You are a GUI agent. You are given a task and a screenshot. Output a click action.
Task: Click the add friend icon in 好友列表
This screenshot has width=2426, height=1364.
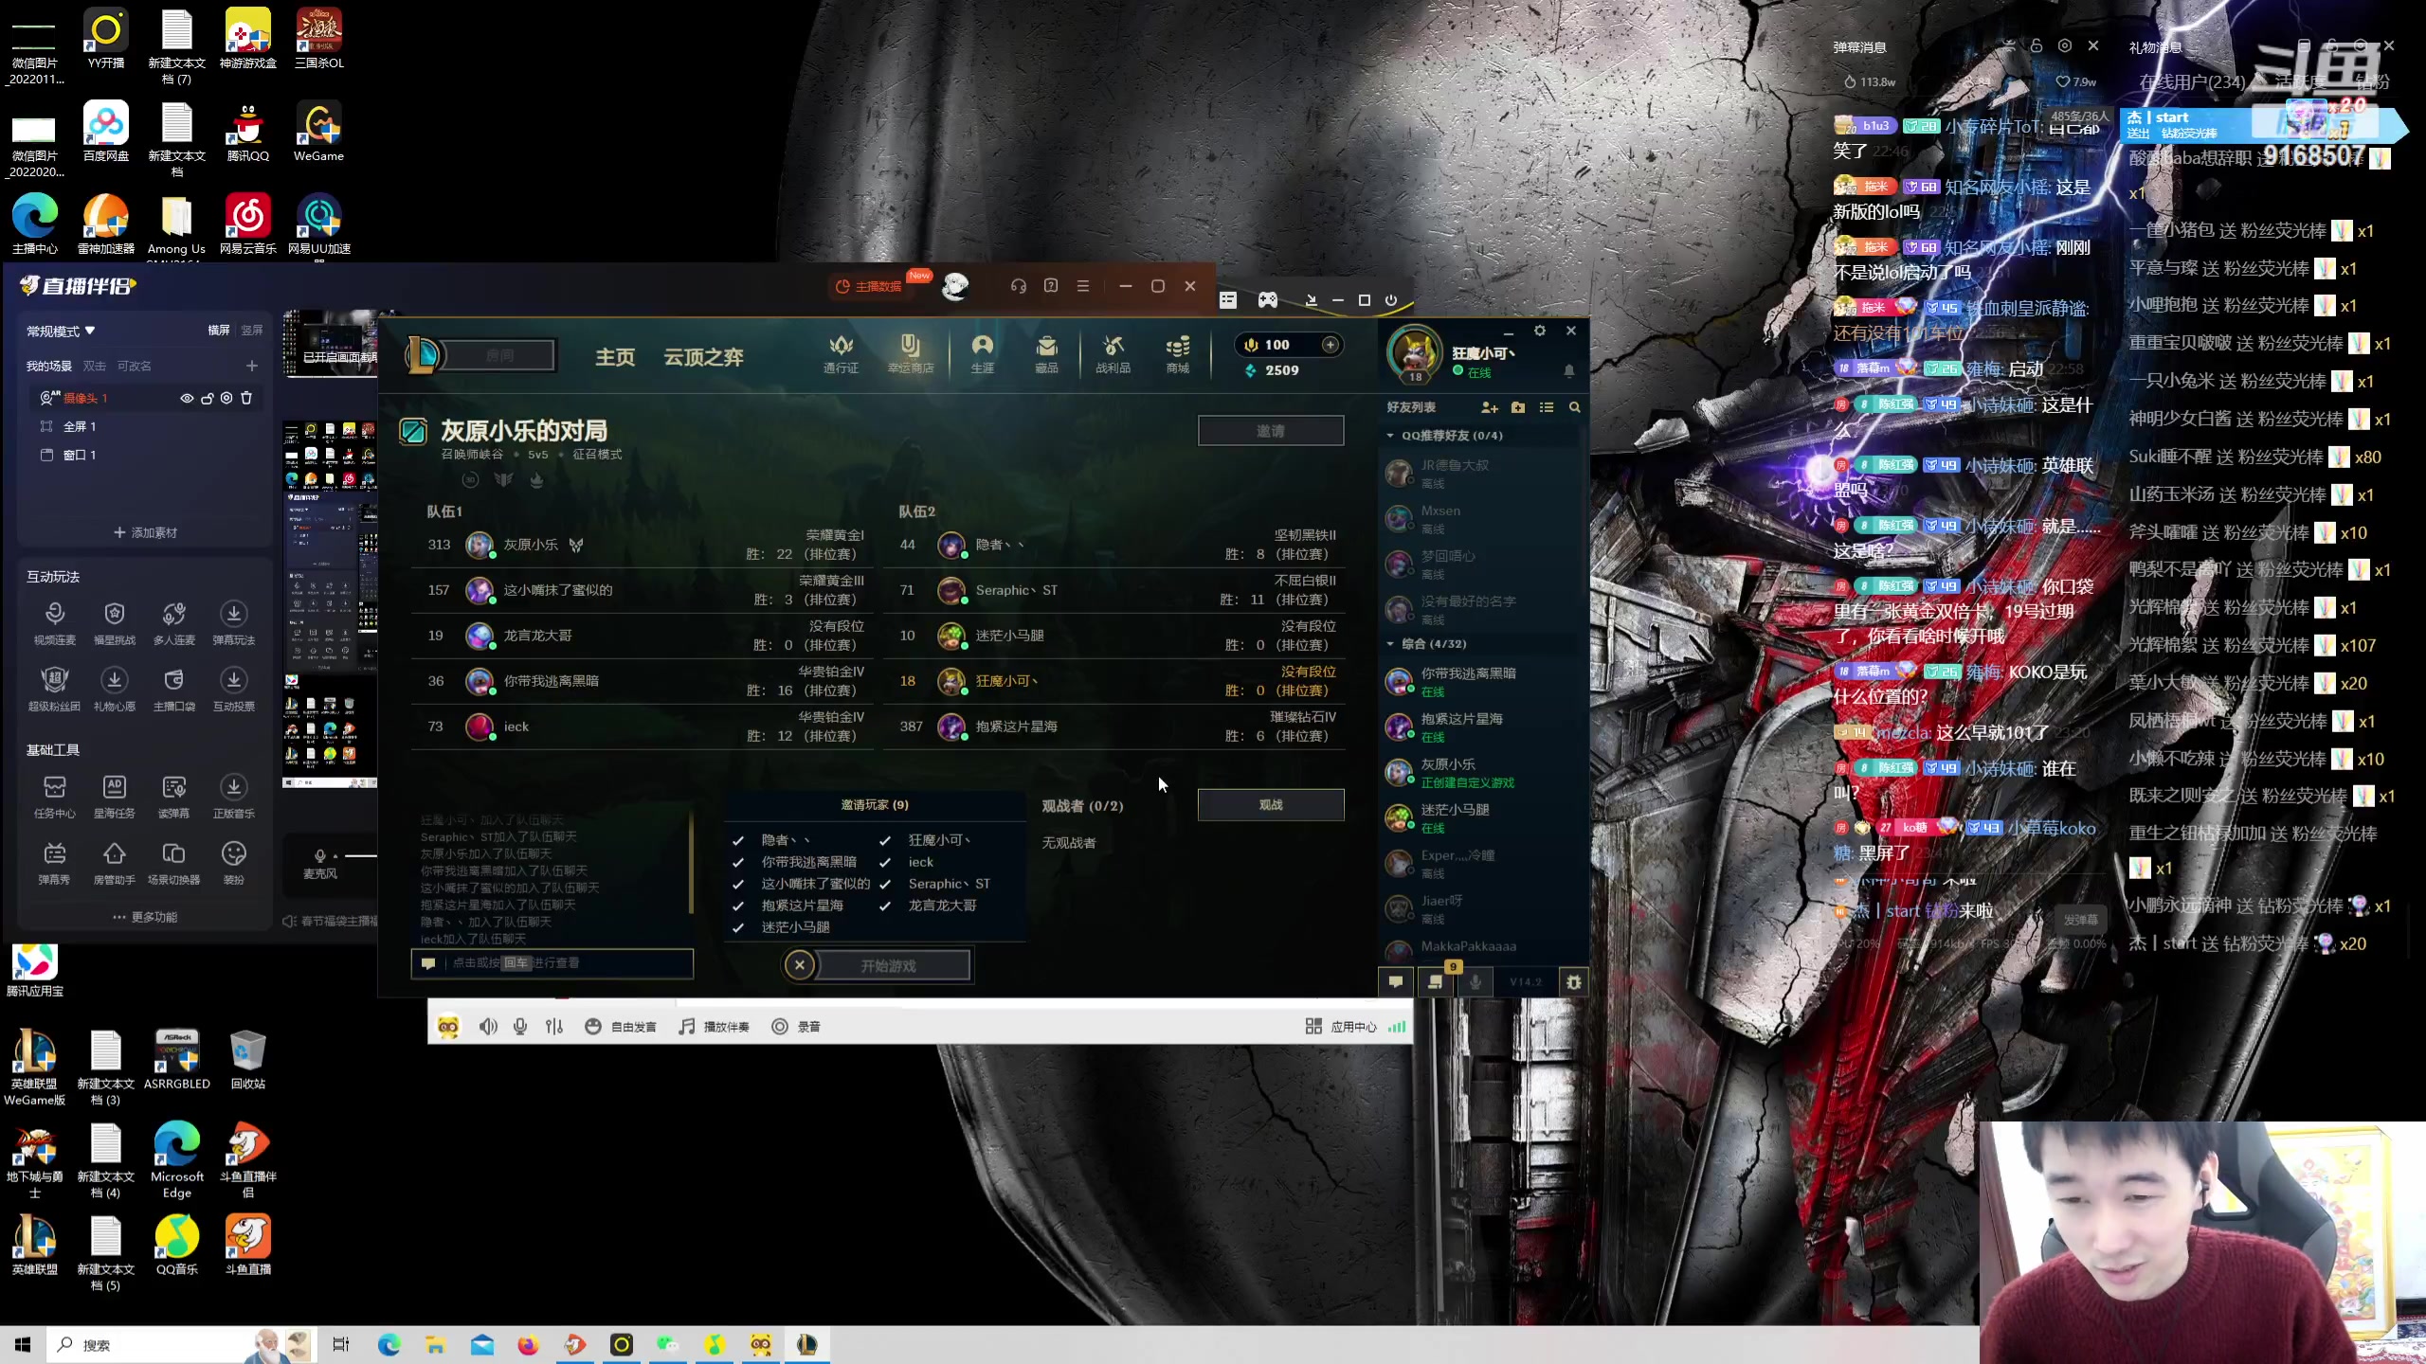(x=1489, y=407)
